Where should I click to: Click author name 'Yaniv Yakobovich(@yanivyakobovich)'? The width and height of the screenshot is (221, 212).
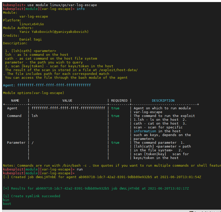(x=54, y=32)
